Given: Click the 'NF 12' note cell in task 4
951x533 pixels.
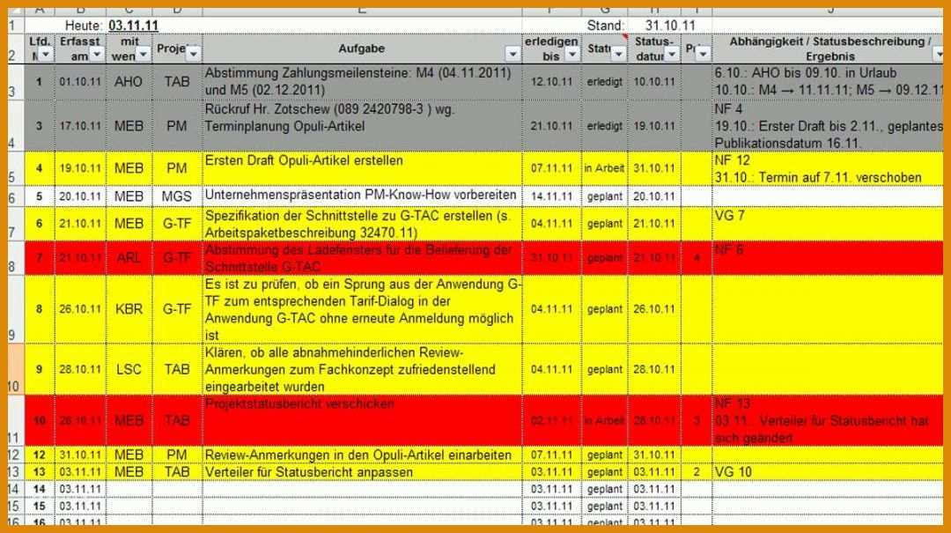Looking at the screenshot, I should tap(827, 168).
